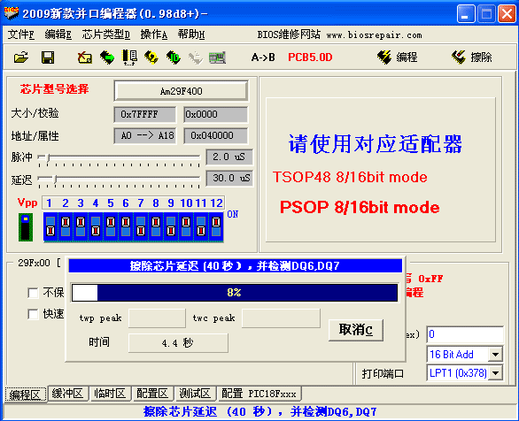This screenshot has height=421, width=519.
Task: Toggle DIP switch 7
Action: [141, 226]
